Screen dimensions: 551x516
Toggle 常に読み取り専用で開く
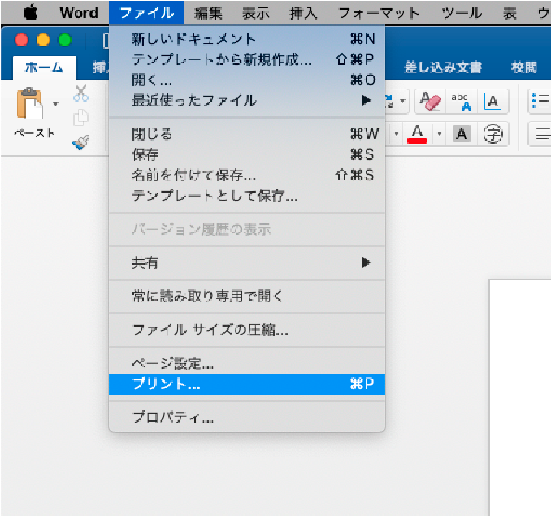[247, 296]
